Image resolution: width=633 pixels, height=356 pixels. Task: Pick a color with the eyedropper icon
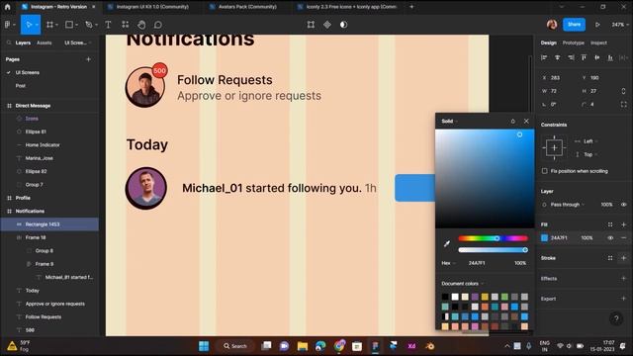tap(446, 243)
